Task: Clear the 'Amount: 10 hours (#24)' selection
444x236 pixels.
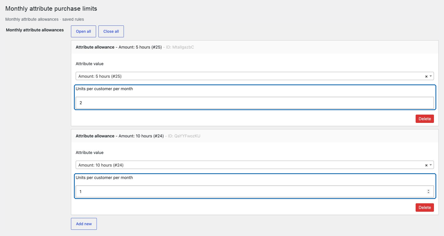Action: click(426, 165)
